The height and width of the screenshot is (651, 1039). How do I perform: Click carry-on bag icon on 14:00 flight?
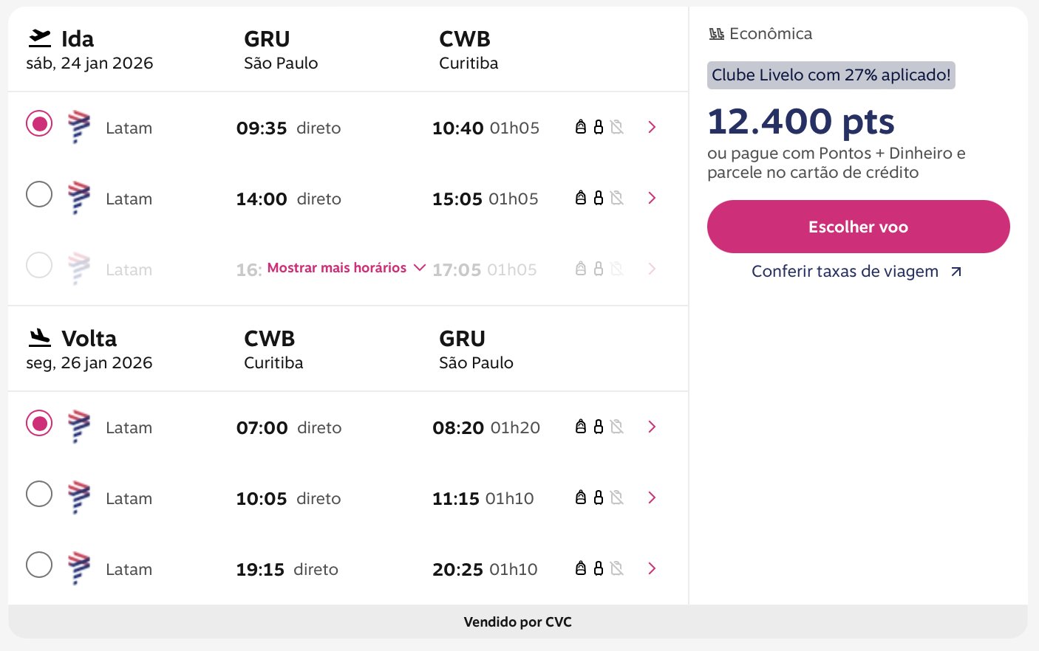(x=599, y=198)
